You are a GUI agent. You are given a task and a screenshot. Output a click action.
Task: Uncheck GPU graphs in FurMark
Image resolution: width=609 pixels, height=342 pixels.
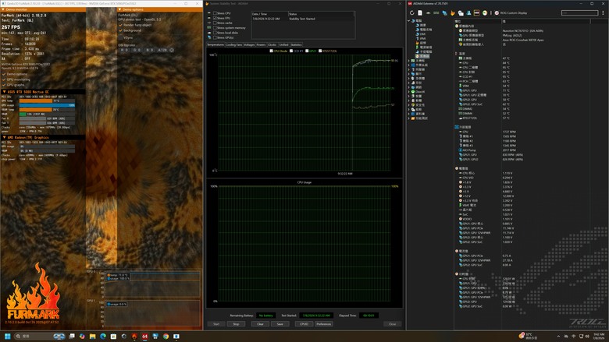(x=4, y=85)
